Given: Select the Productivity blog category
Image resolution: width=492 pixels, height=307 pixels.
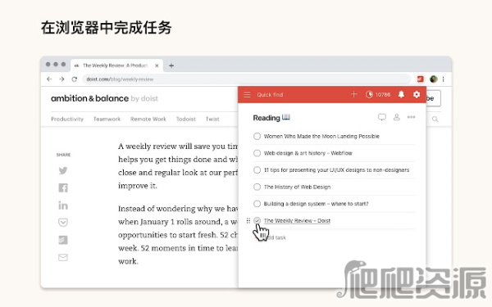Looking at the screenshot, I should point(67,119).
